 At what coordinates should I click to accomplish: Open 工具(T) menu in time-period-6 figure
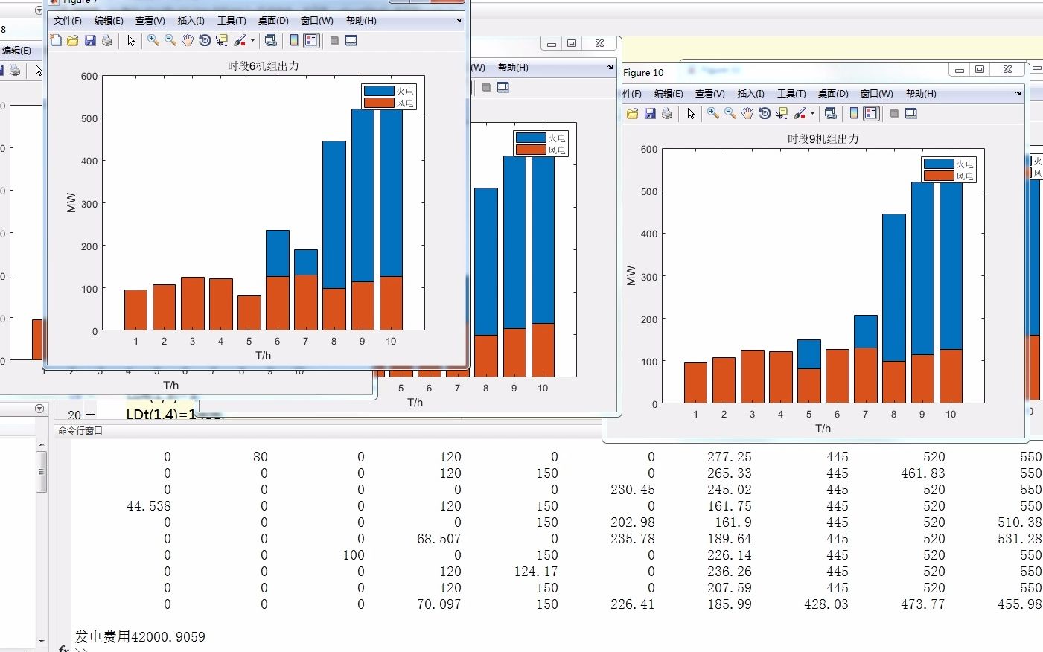[232, 21]
